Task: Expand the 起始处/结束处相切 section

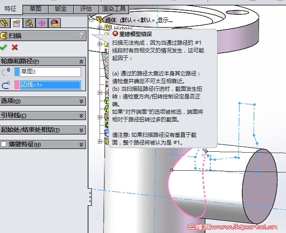Action: pos(82,130)
